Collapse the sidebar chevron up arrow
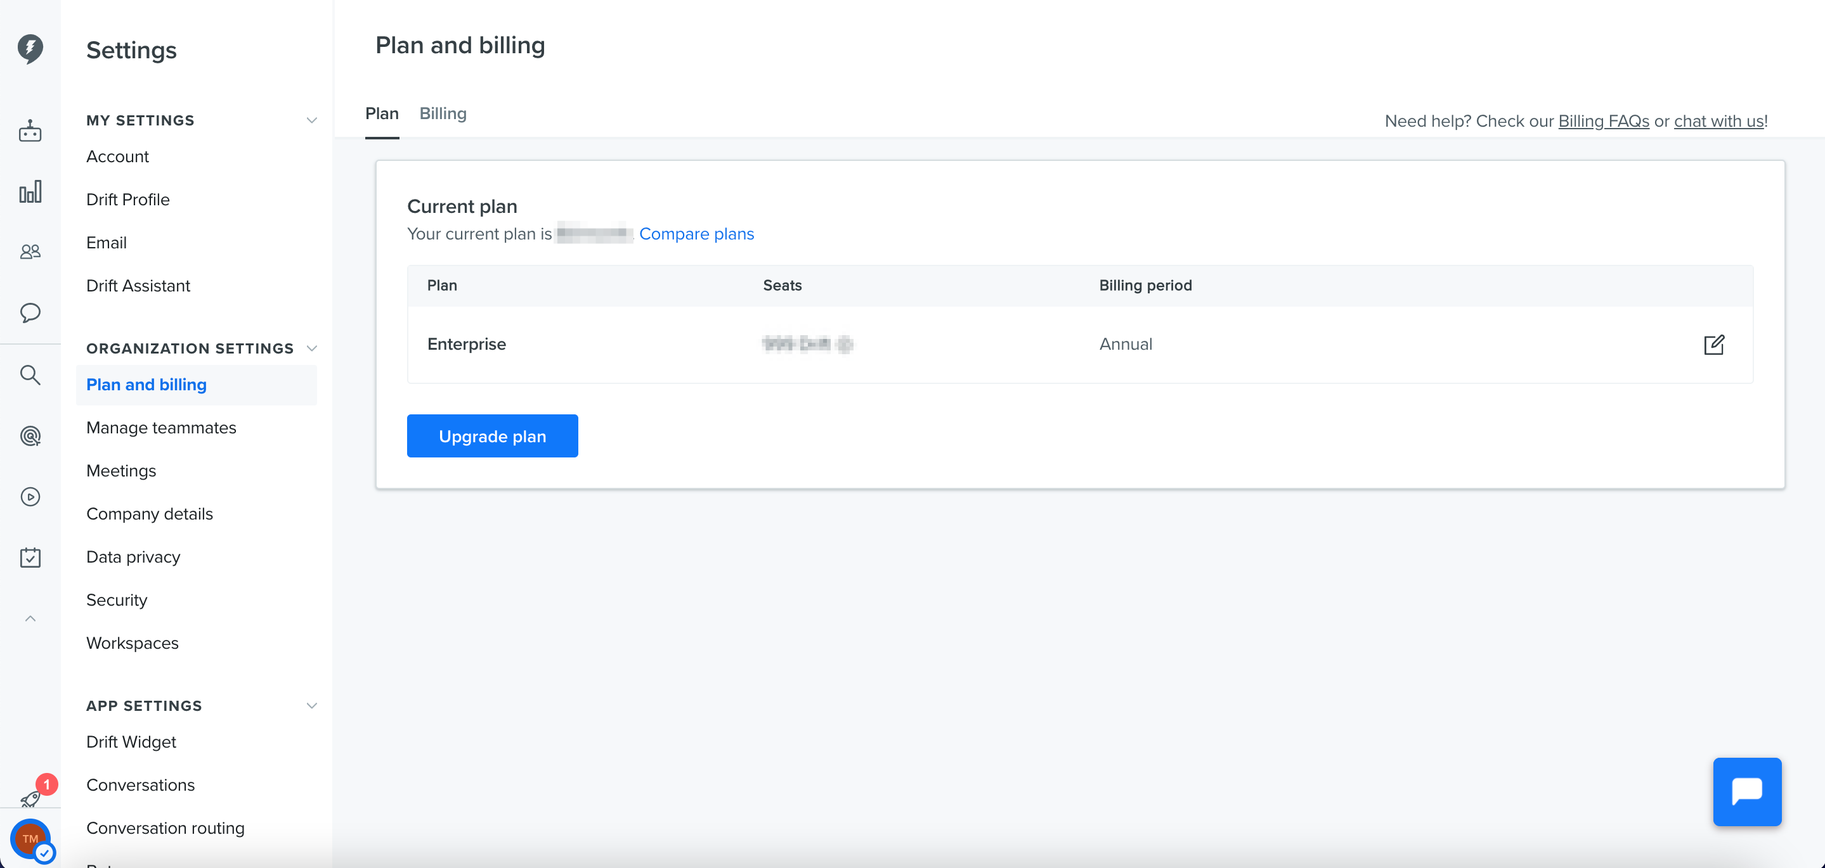This screenshot has width=1825, height=868. tap(30, 618)
